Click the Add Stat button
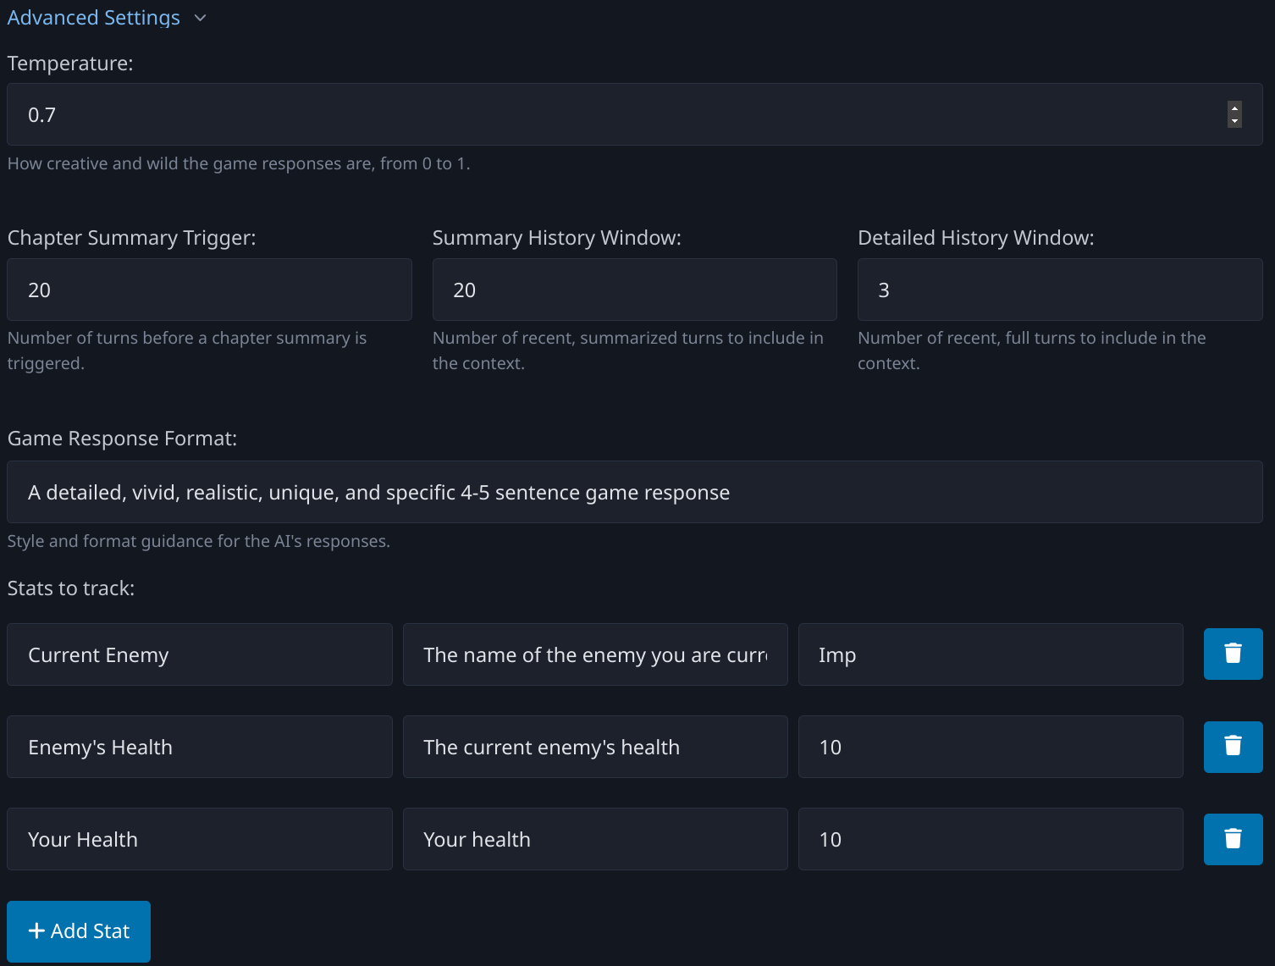The width and height of the screenshot is (1275, 966). coord(79,930)
